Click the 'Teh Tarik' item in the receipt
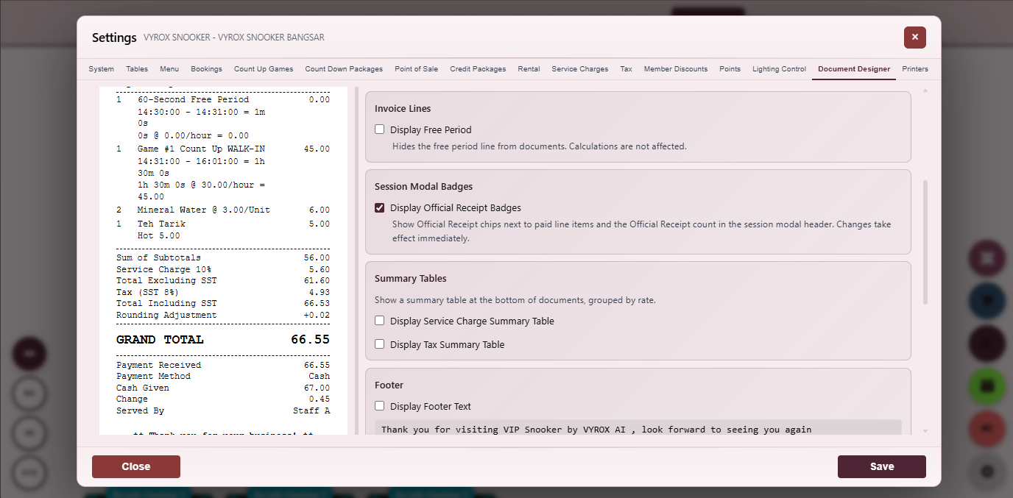The height and width of the screenshot is (498, 1013). (x=161, y=224)
